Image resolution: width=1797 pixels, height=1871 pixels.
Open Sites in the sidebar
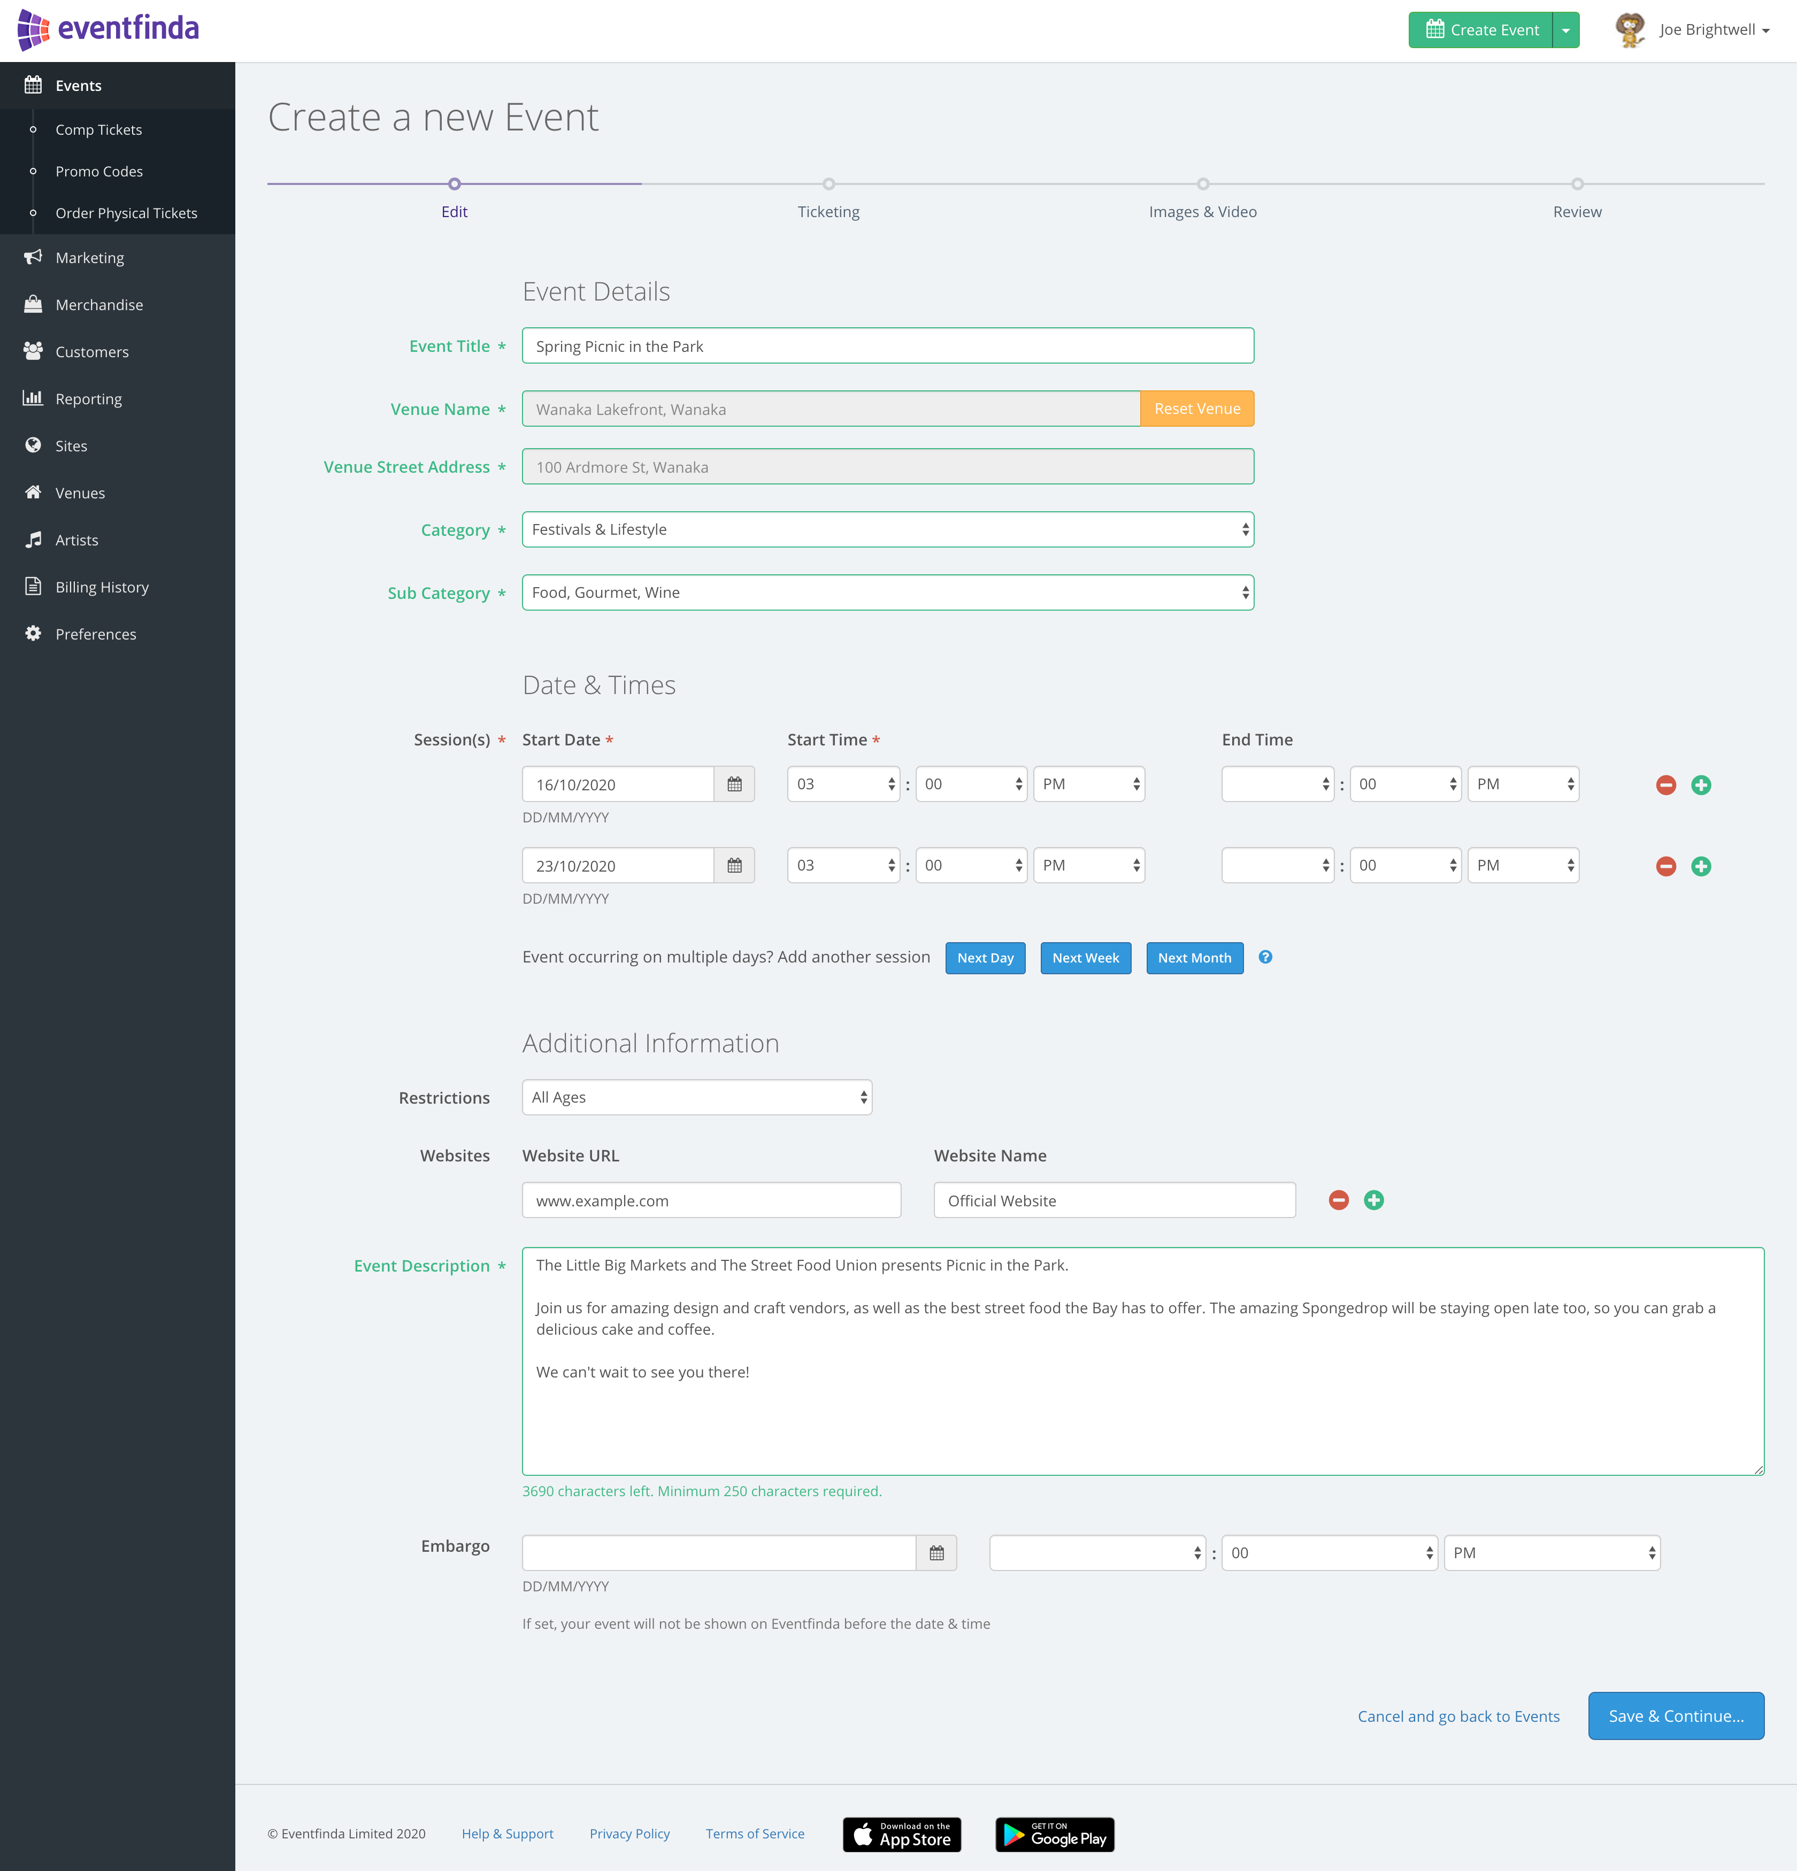pyautogui.click(x=118, y=446)
